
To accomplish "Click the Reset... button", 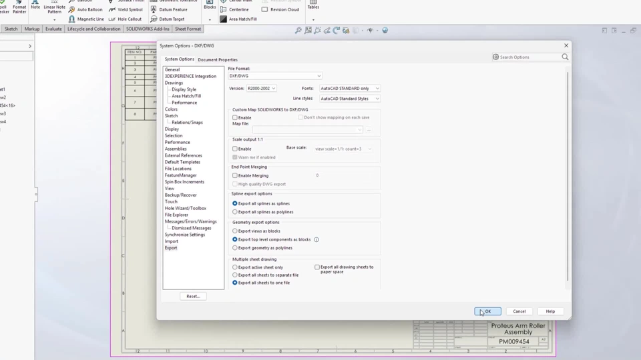I will (x=193, y=296).
